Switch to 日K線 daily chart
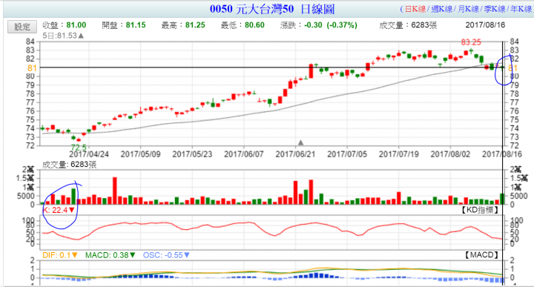 (415, 9)
